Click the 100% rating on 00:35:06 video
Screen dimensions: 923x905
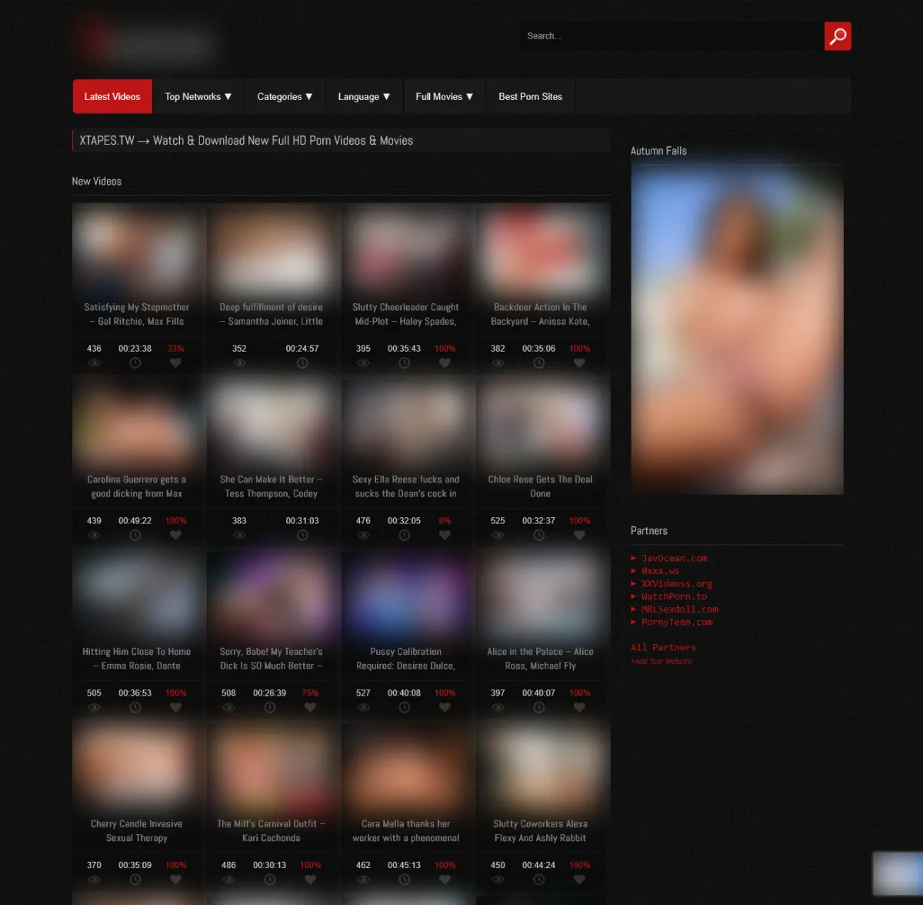click(x=579, y=349)
